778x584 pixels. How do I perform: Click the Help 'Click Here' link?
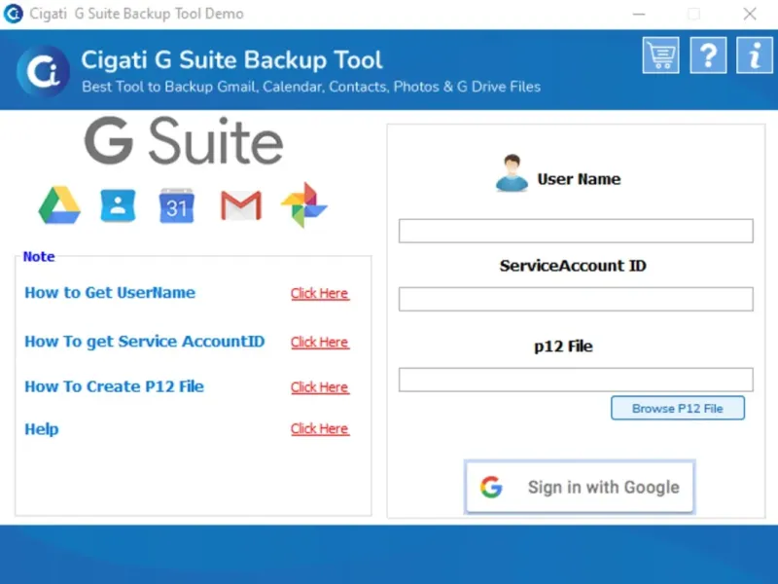(319, 429)
